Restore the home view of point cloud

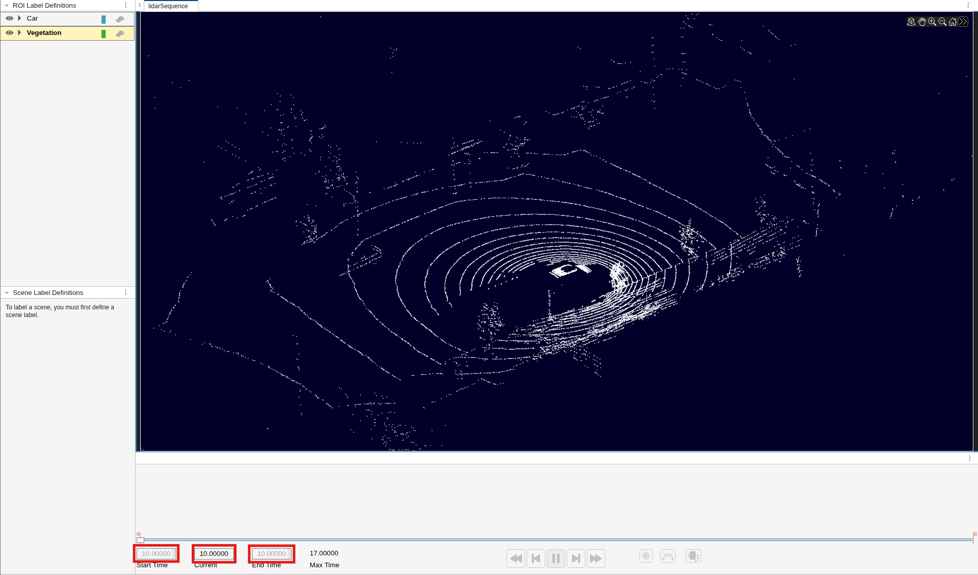coord(953,22)
